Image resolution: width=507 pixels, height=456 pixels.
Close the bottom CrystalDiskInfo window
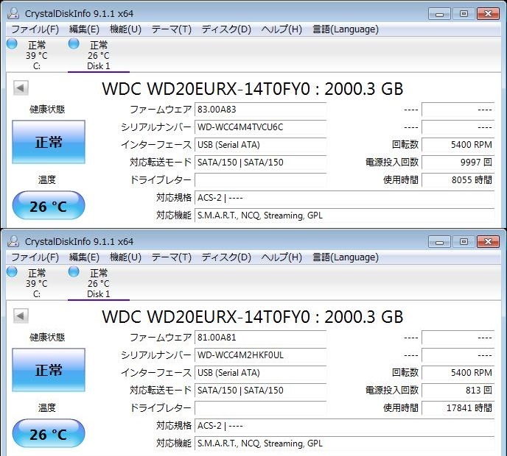point(489,242)
